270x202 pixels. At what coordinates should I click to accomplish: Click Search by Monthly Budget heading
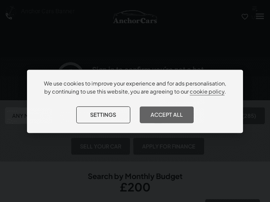135,177
